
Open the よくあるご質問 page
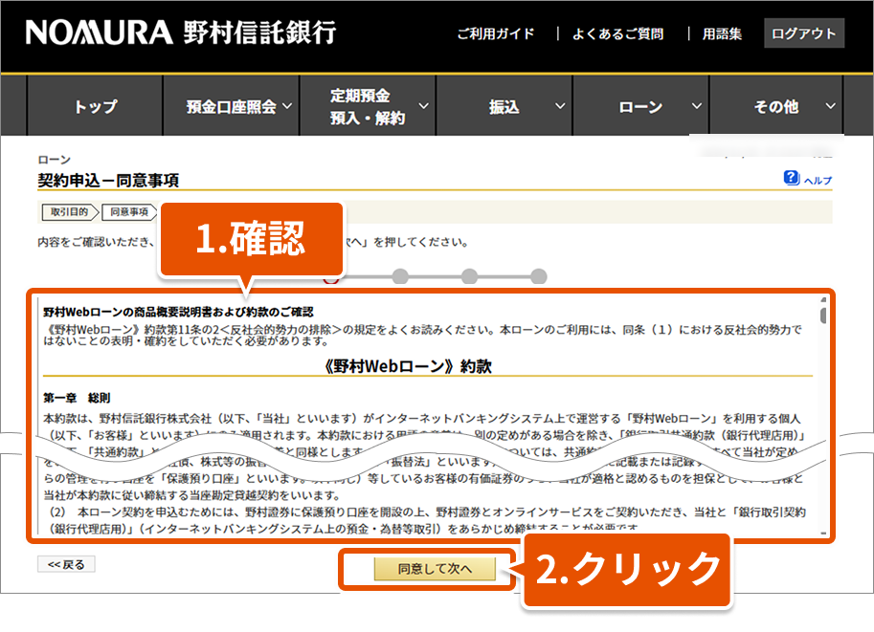[x=617, y=33]
